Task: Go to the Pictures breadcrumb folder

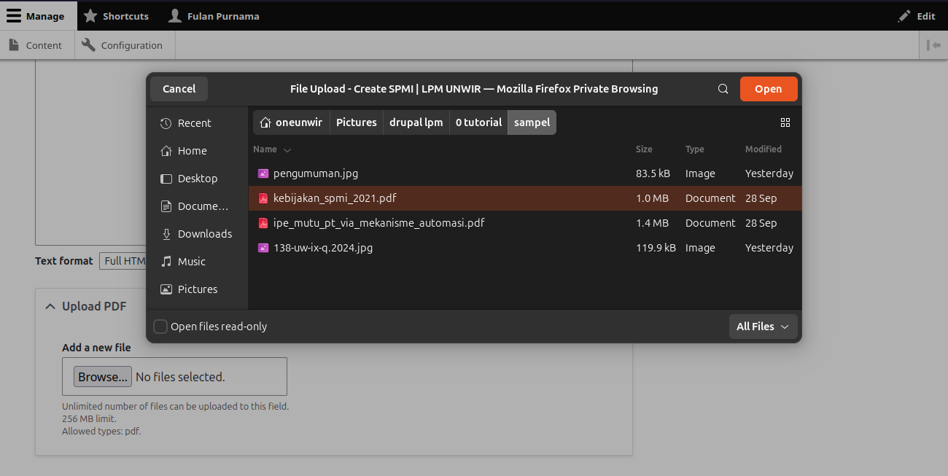Action: [357, 122]
